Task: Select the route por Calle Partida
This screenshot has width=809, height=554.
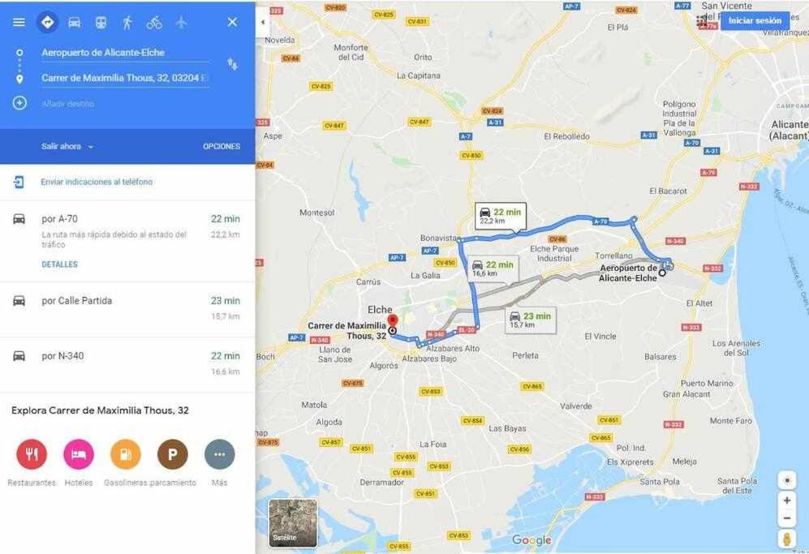Action: (x=127, y=309)
